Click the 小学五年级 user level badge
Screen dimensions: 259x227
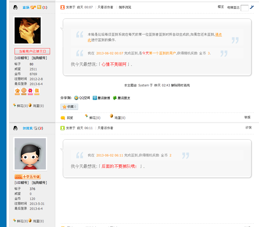[28, 177]
